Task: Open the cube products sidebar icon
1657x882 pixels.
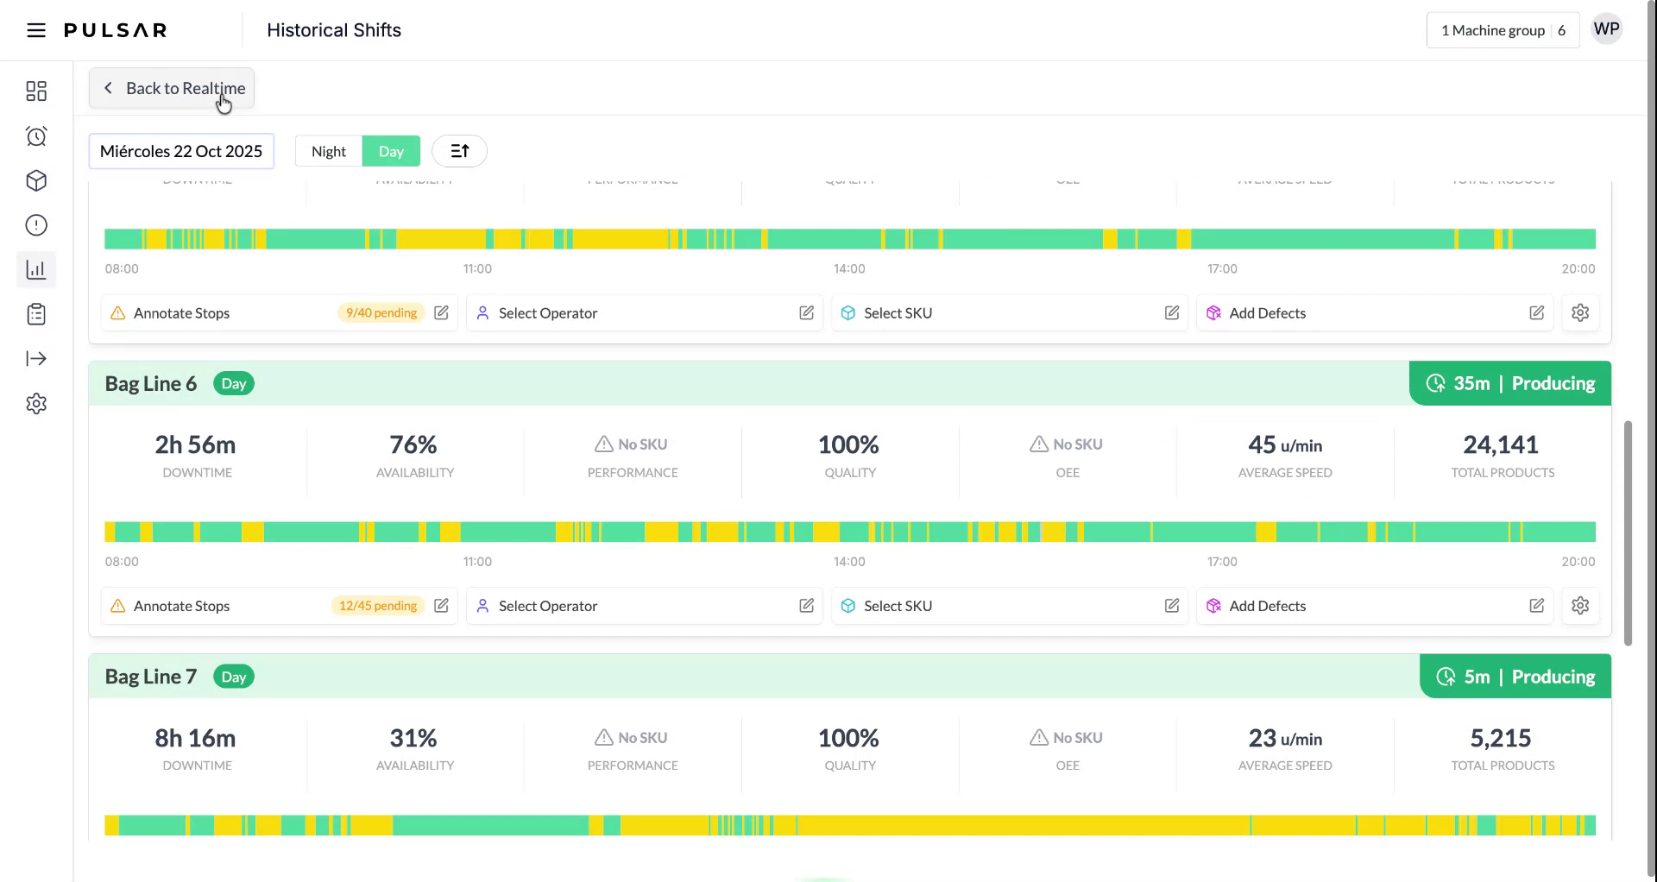Action: click(36, 180)
